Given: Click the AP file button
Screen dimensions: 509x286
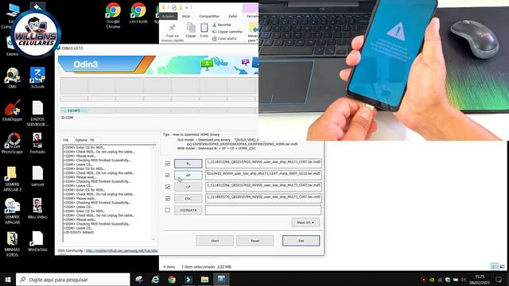Looking at the screenshot, I should tap(188, 175).
